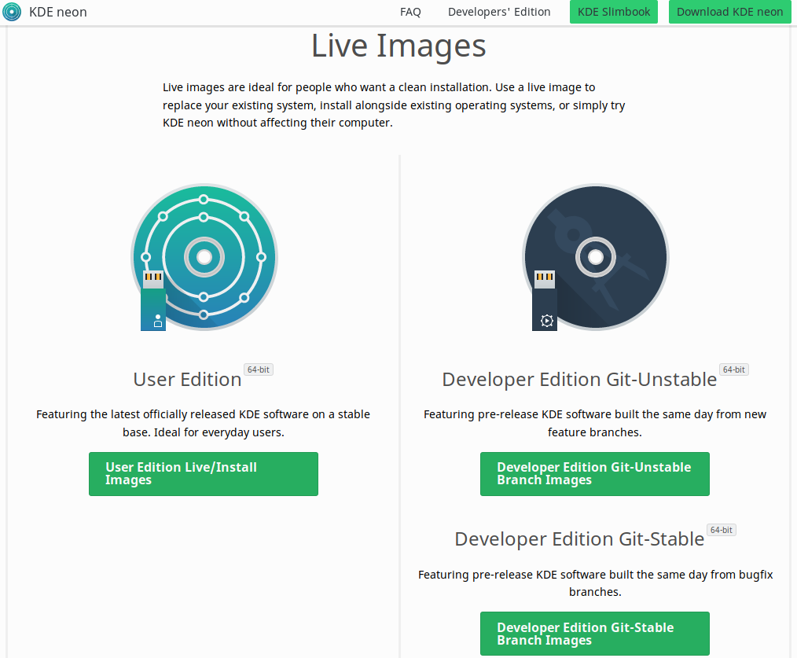Open the FAQ menu item

[410, 12]
